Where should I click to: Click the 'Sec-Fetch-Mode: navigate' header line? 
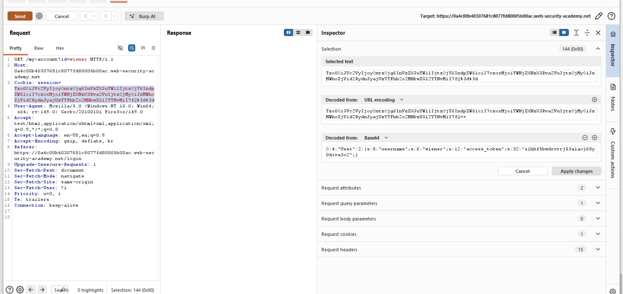(x=49, y=176)
